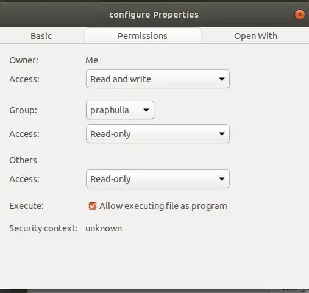309x293 pixels.
Task: Switch to the Basic tab
Action: click(41, 36)
